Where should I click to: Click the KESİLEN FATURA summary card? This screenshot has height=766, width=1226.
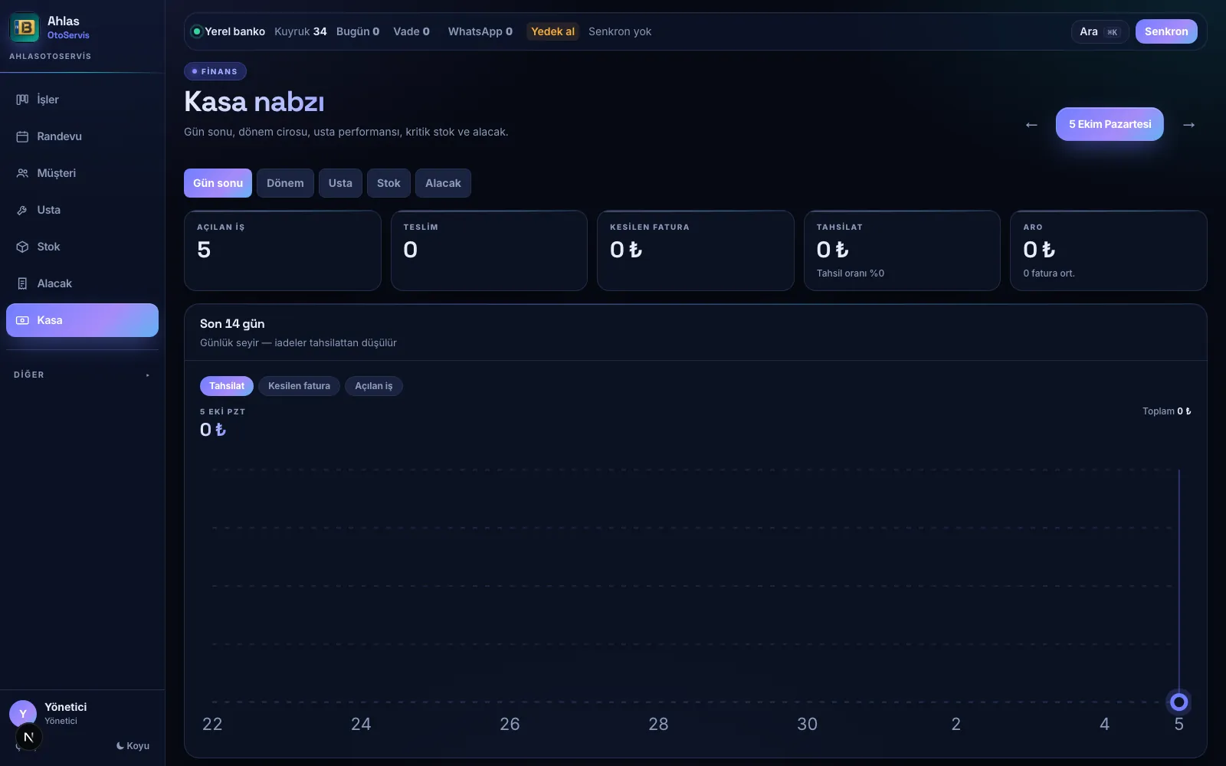tap(696, 250)
